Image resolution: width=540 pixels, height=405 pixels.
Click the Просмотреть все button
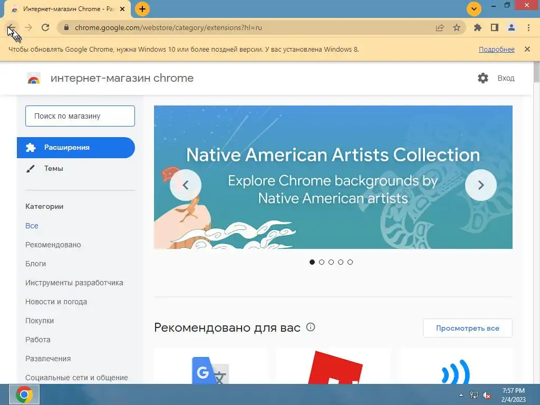468,328
